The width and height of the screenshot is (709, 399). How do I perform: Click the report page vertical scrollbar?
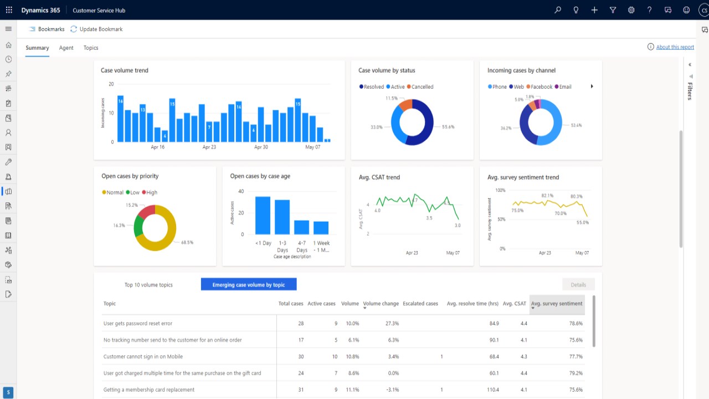coord(681,188)
